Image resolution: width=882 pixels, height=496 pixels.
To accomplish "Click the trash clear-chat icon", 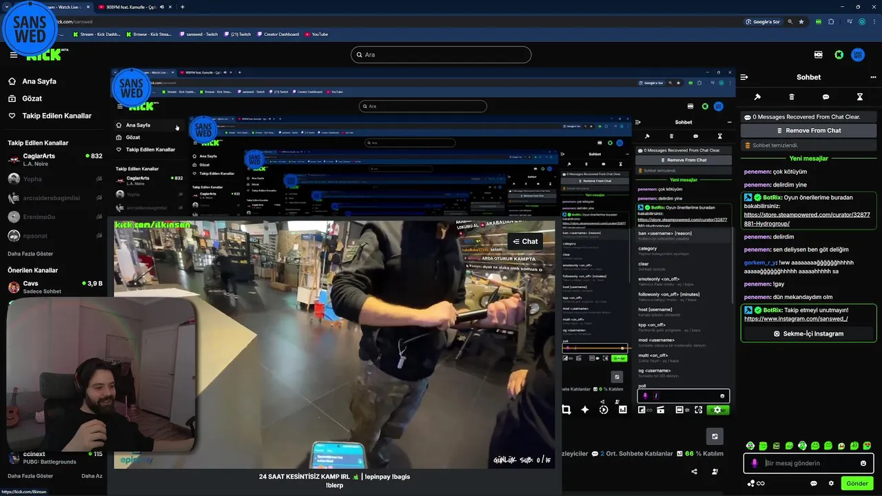I will (792, 97).
